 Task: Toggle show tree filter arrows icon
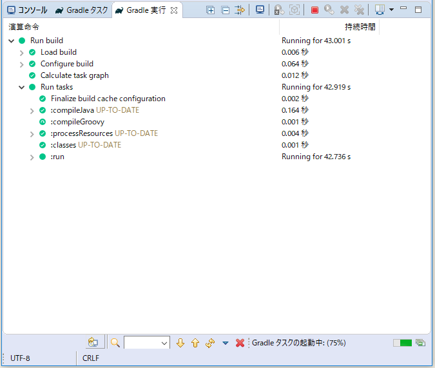coord(240,10)
